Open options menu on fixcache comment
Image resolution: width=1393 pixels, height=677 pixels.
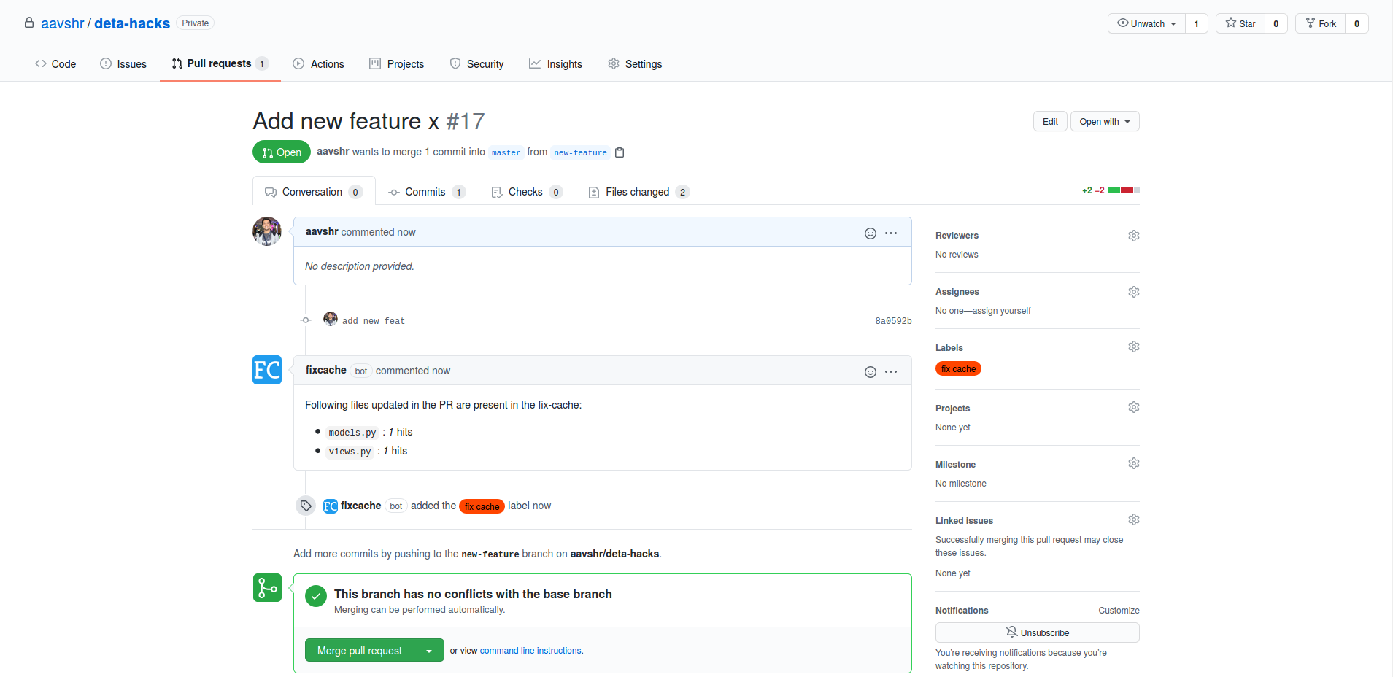click(891, 372)
